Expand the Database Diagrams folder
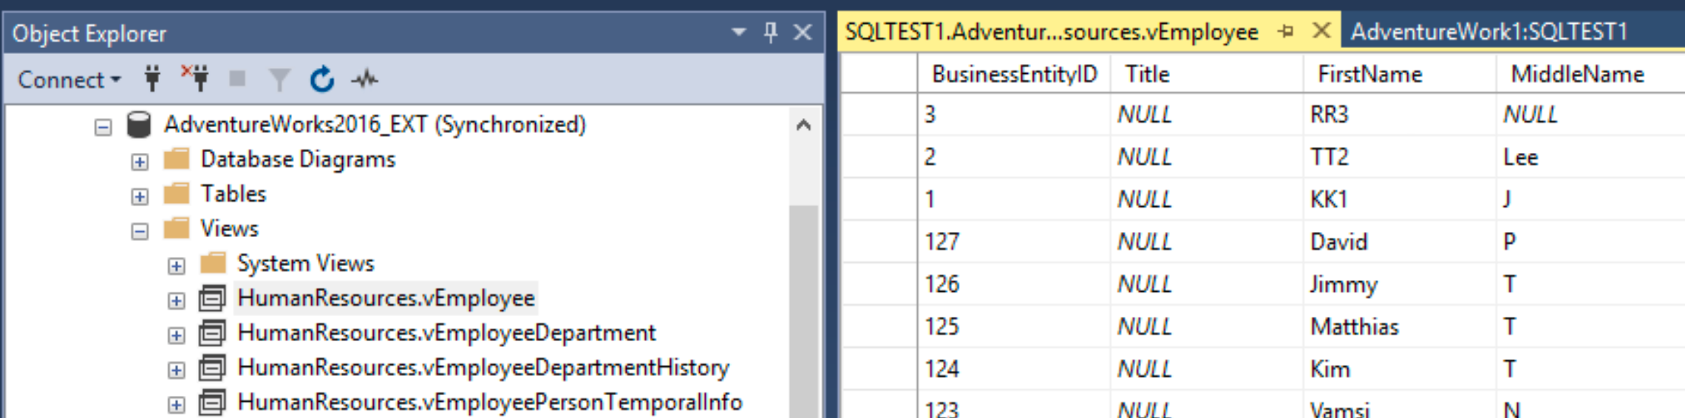1685x418 pixels. pyautogui.click(x=140, y=162)
